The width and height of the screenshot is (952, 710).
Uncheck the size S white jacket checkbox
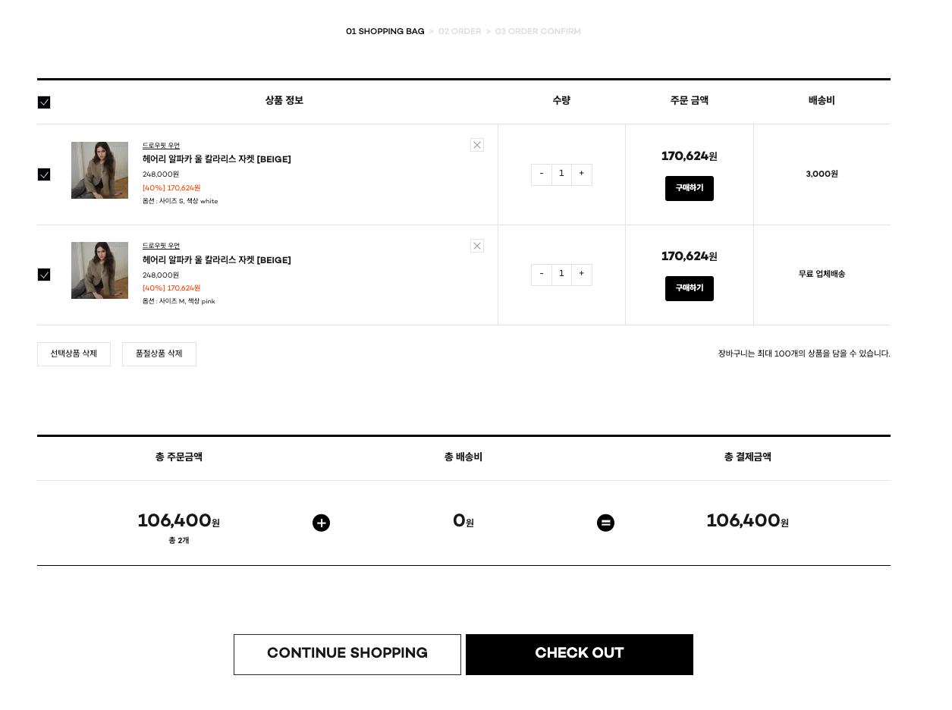tap(44, 174)
